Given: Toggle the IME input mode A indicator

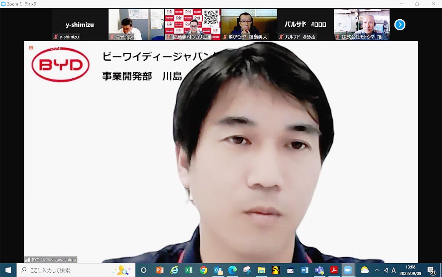Looking at the screenshot, I should (x=394, y=270).
